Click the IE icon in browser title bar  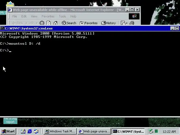[10, 10]
